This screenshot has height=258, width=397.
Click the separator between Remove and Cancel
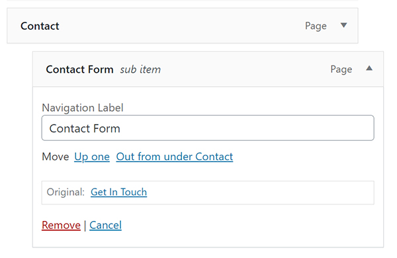[x=85, y=226]
